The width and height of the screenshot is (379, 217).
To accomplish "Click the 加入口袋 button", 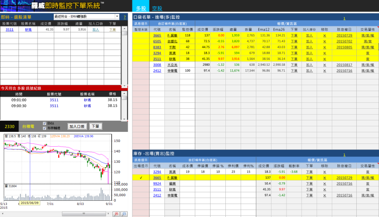I will click(77, 126).
